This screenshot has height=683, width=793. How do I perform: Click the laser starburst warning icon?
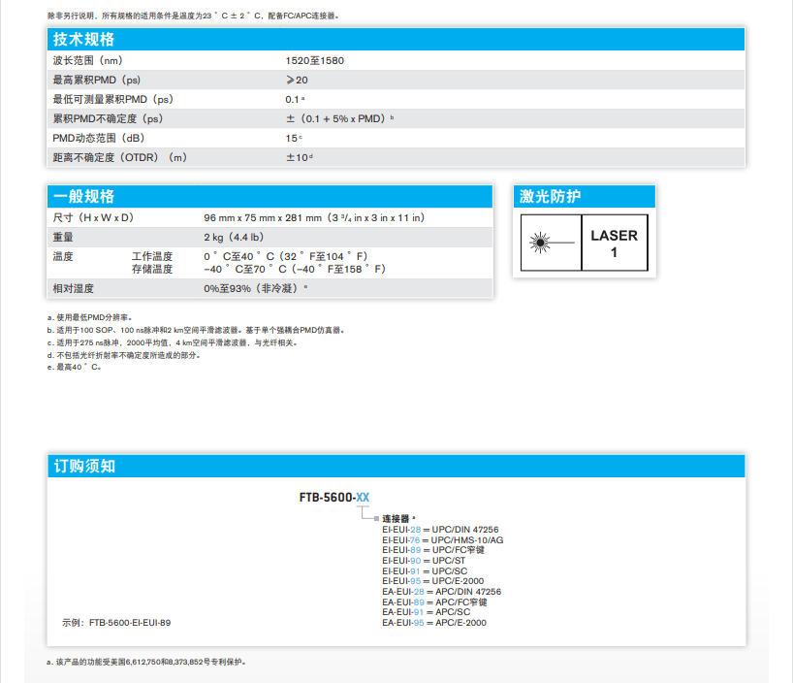click(x=552, y=243)
